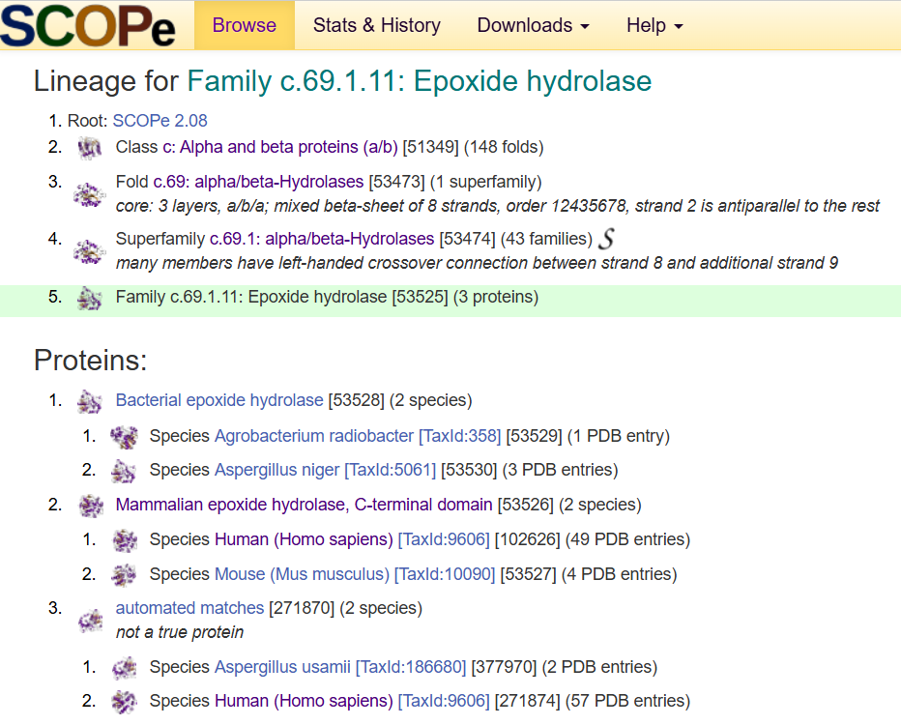Click the S icon beside Superfamily c.69.1
Screen dimensions: 901x725
point(607,239)
